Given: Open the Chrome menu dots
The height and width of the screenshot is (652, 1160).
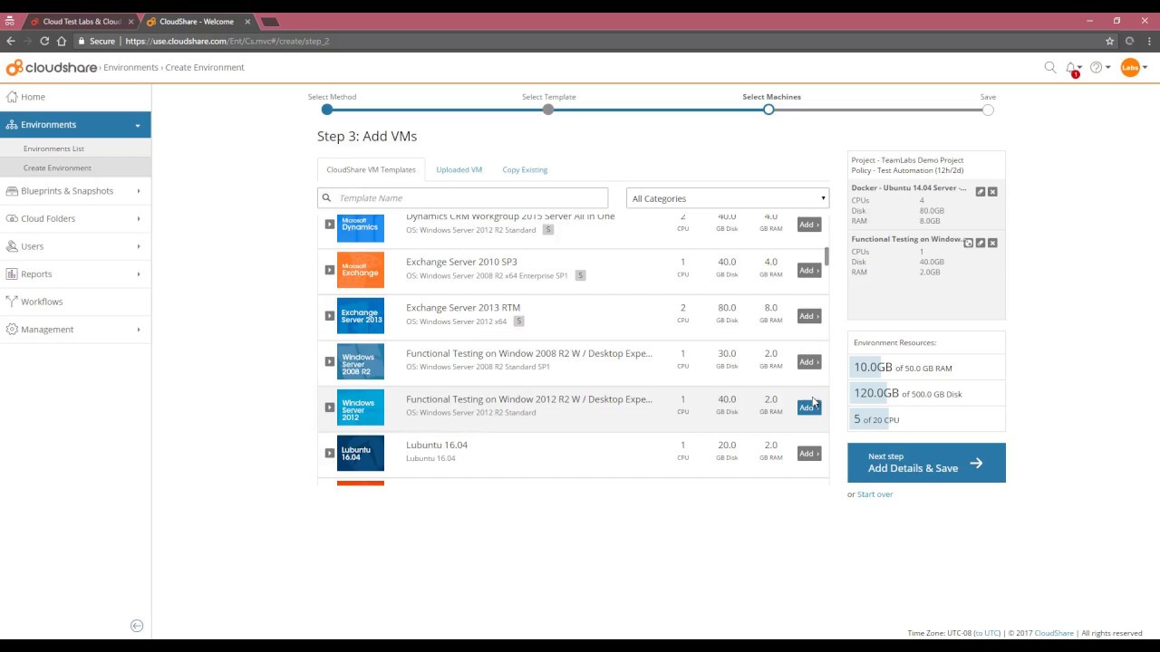Looking at the screenshot, I should tap(1148, 41).
